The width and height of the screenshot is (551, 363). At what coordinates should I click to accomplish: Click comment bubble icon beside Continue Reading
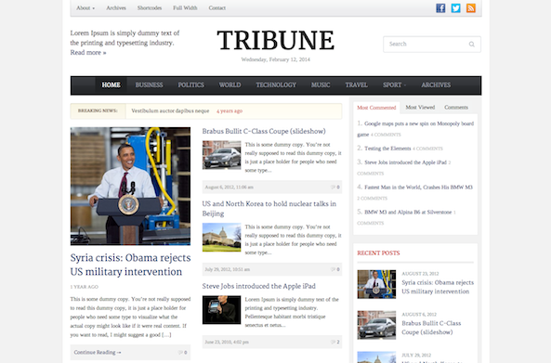[x=180, y=352]
